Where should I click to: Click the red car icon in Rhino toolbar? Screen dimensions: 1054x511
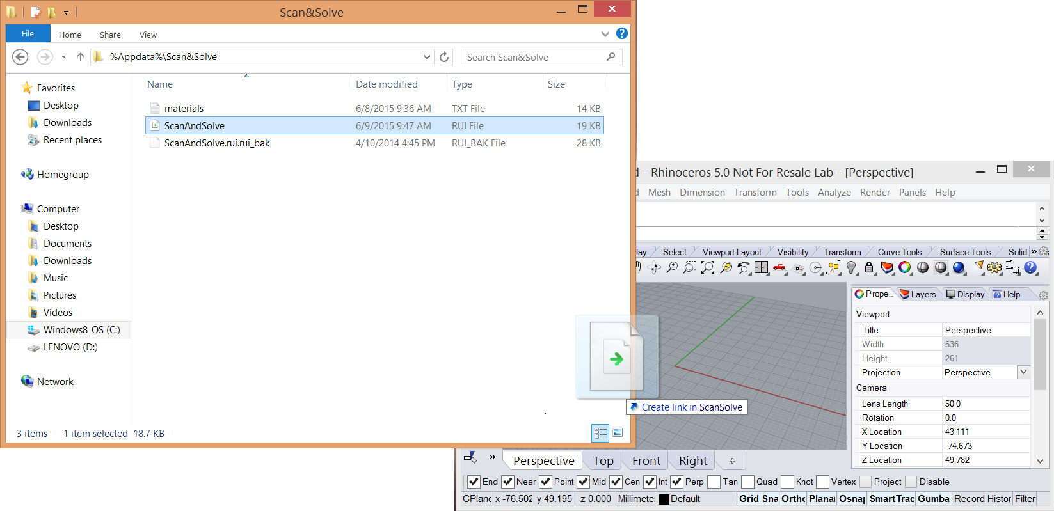coord(779,268)
